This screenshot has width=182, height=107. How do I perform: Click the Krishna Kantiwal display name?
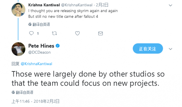click(44, 5)
